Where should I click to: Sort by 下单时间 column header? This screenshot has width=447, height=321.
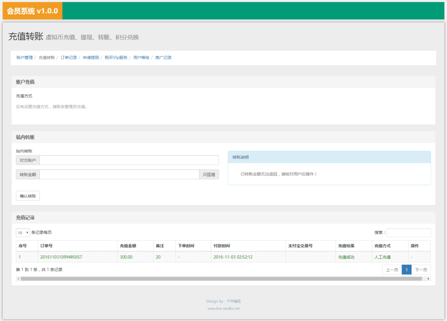point(193,246)
